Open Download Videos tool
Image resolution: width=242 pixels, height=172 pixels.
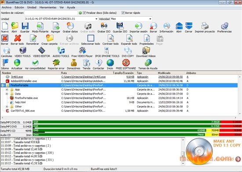click(146, 51)
